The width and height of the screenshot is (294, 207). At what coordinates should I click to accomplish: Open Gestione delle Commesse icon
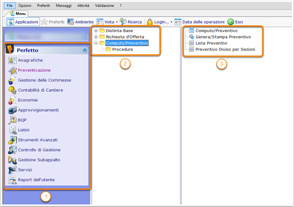pos(12,80)
